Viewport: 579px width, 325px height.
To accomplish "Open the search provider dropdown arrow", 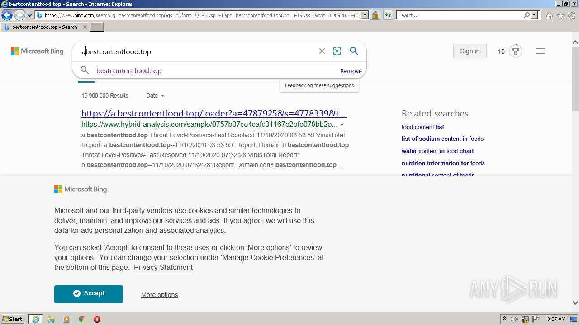I will [x=534, y=15].
